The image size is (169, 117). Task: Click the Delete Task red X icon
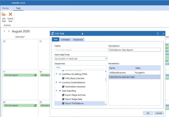click(10, 14)
